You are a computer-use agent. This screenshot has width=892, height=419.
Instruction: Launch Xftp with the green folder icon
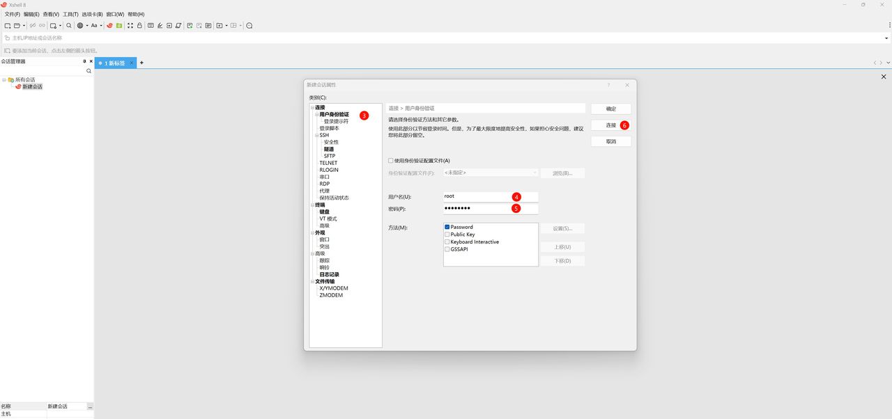point(119,26)
